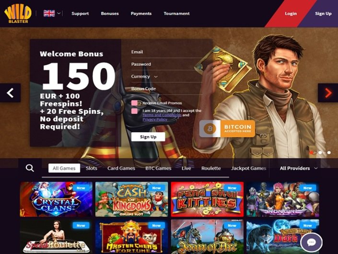Click the UK flag language icon

point(49,13)
